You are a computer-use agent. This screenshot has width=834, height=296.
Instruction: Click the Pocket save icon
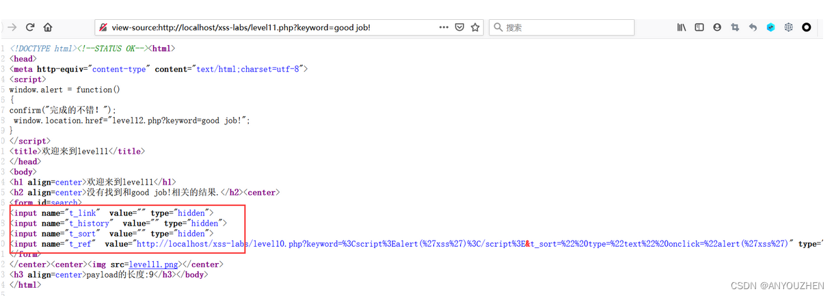[460, 27]
